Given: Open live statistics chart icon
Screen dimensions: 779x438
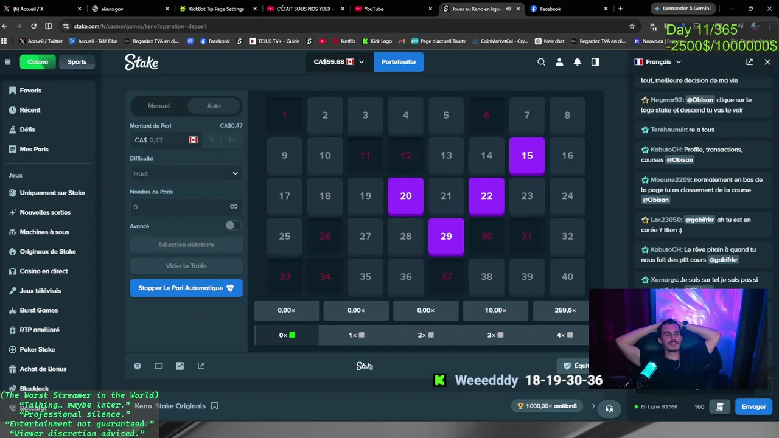Looking at the screenshot, I should (x=180, y=366).
